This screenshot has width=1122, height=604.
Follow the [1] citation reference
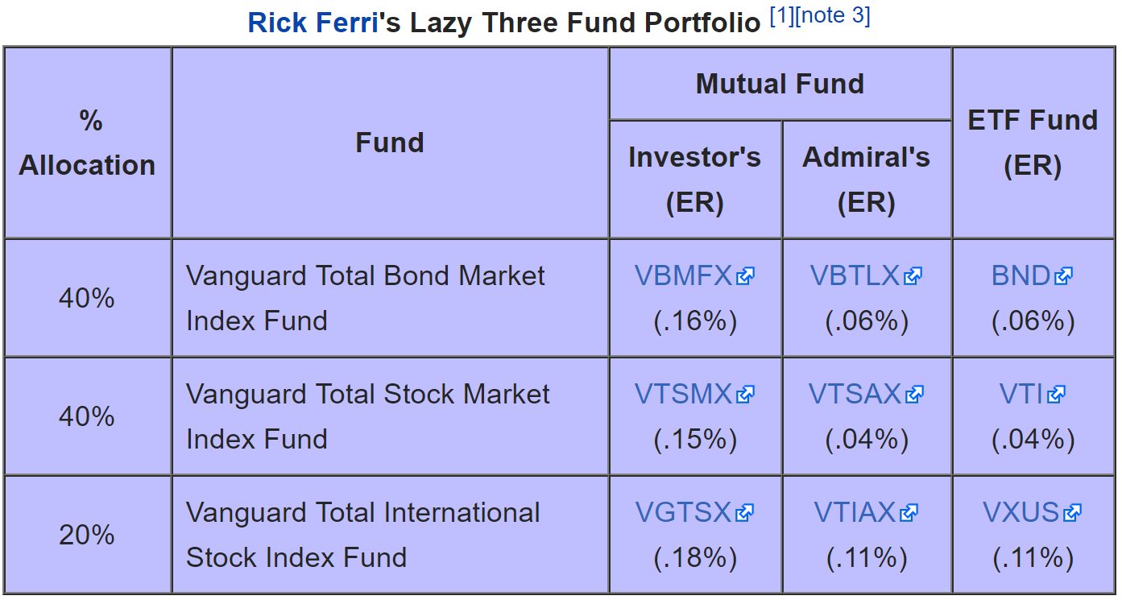781,16
